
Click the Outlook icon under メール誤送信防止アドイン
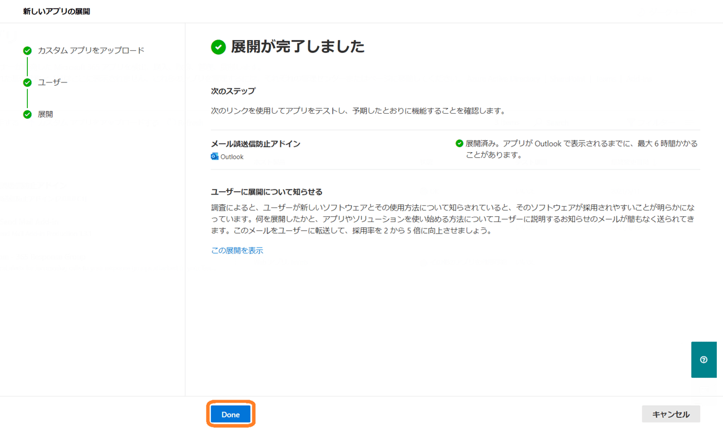click(215, 157)
